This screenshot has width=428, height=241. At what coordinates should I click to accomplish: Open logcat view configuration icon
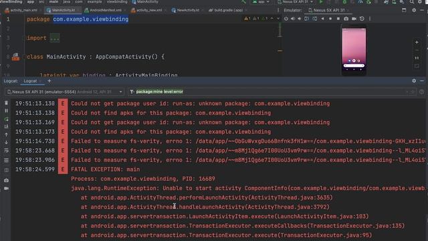click(x=6, y=160)
